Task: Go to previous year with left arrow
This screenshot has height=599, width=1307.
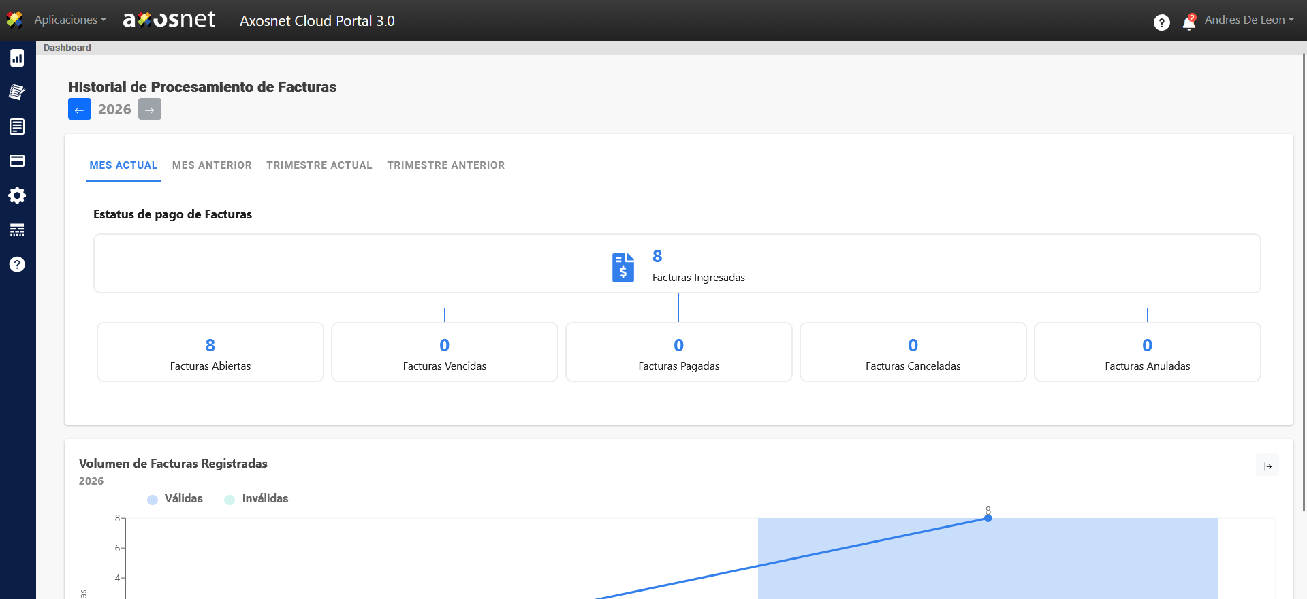Action: click(x=80, y=110)
